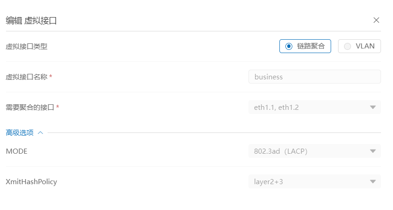Image resolution: width=393 pixels, height=210 pixels.
Task: Click the VLAN option text
Action: click(x=365, y=46)
